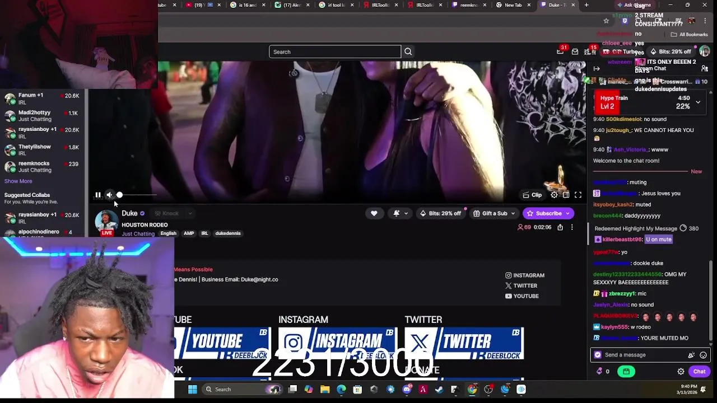This screenshot has width=717, height=403.
Task: Open the YOUTUBE link in About panel
Action: (522, 296)
